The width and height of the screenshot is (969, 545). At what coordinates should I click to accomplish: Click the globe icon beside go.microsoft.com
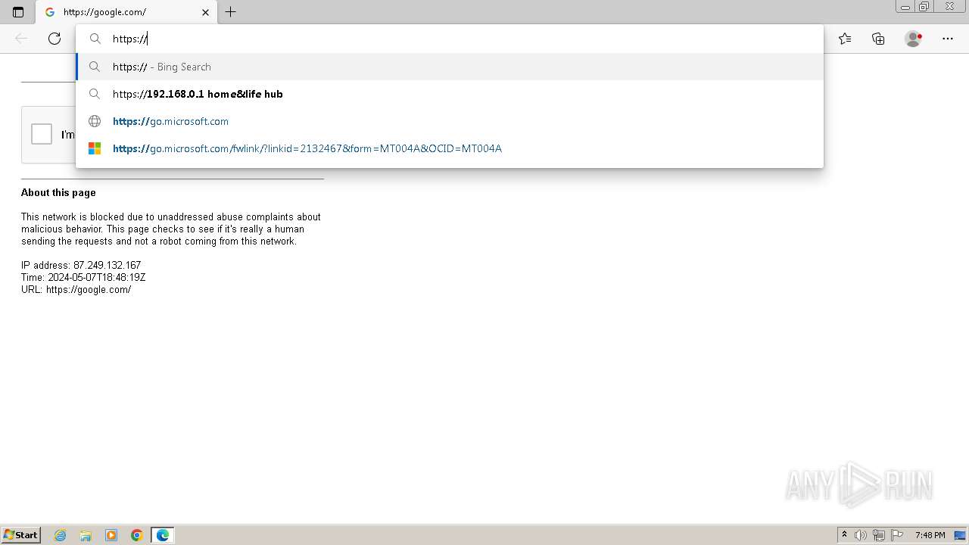(x=95, y=121)
